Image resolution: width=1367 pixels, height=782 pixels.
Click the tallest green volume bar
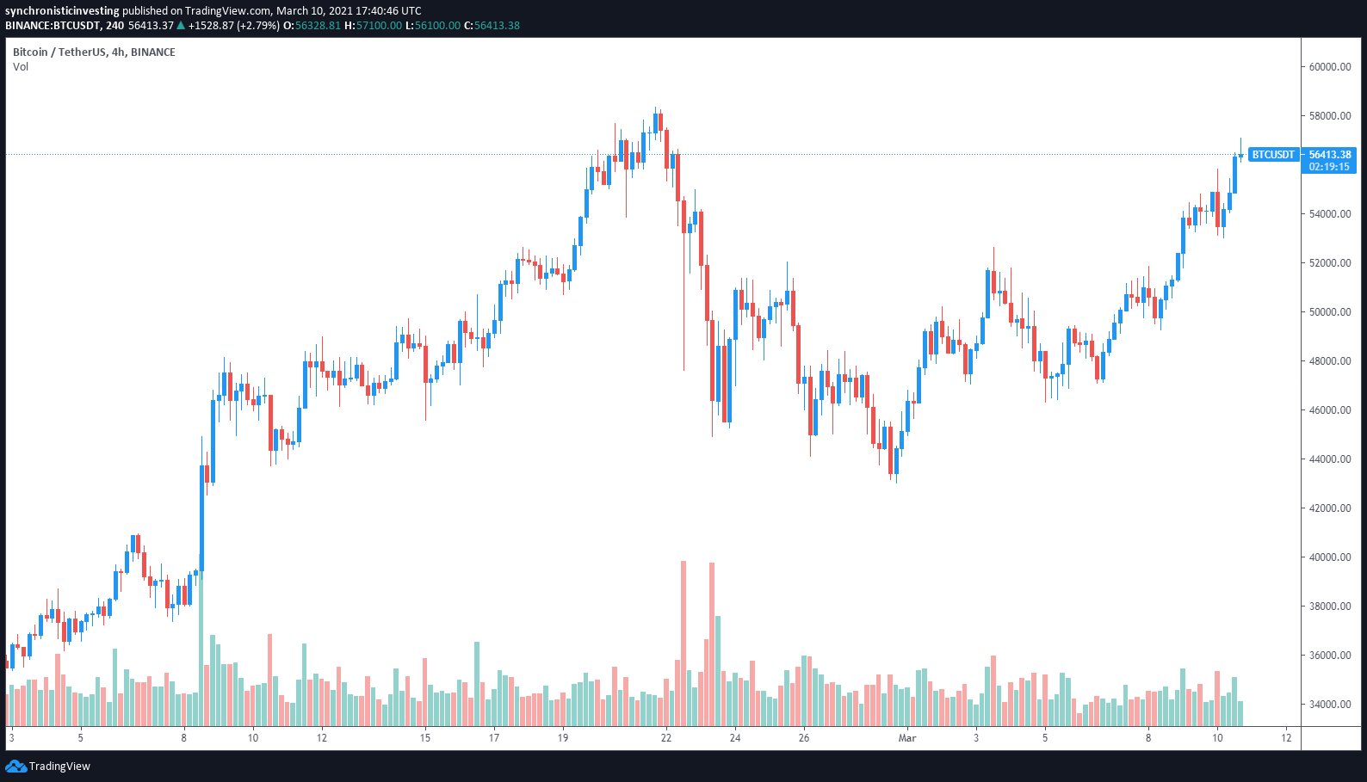pyautogui.click(x=201, y=645)
